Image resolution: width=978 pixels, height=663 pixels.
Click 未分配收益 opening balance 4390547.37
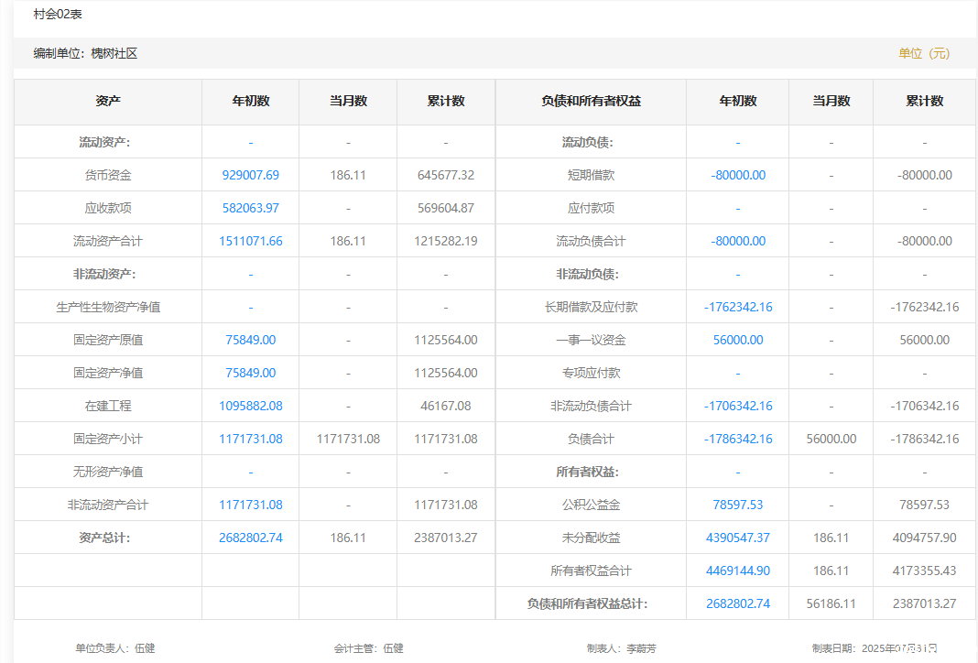pyautogui.click(x=737, y=538)
